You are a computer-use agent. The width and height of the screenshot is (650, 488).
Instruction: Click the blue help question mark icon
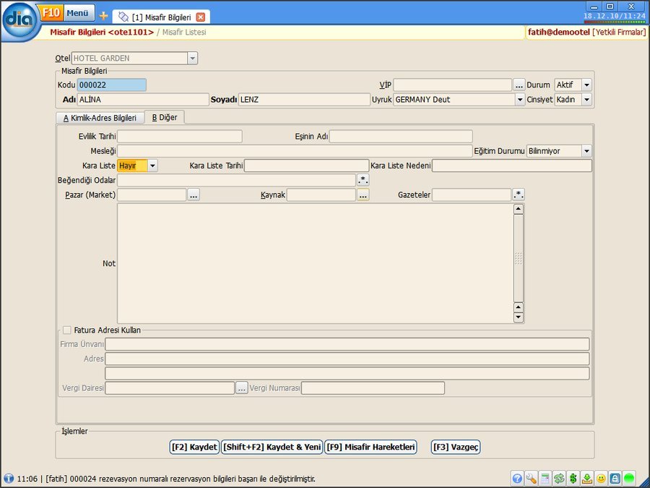click(517, 479)
